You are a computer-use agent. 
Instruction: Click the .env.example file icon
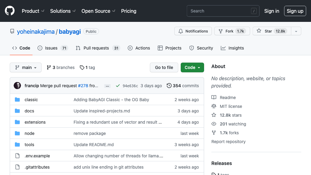[17, 156]
